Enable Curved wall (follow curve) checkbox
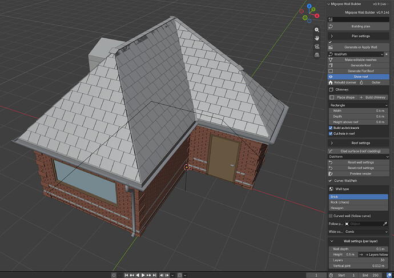The width and height of the screenshot is (394, 278). click(331, 216)
